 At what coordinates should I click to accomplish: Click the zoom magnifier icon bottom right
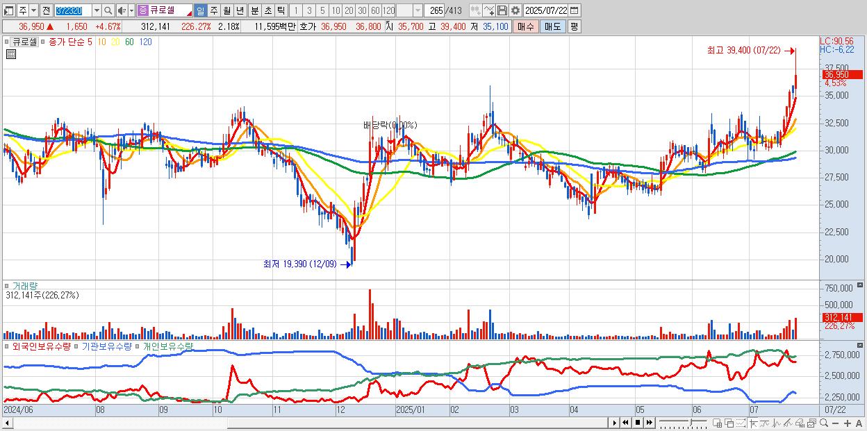click(824, 423)
